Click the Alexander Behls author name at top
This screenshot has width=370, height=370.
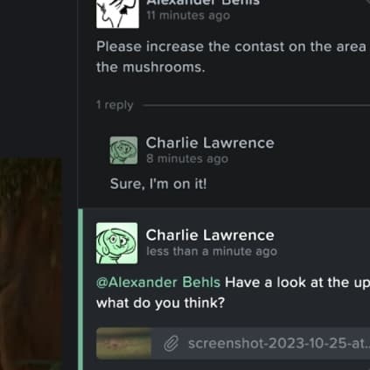coord(203,3)
